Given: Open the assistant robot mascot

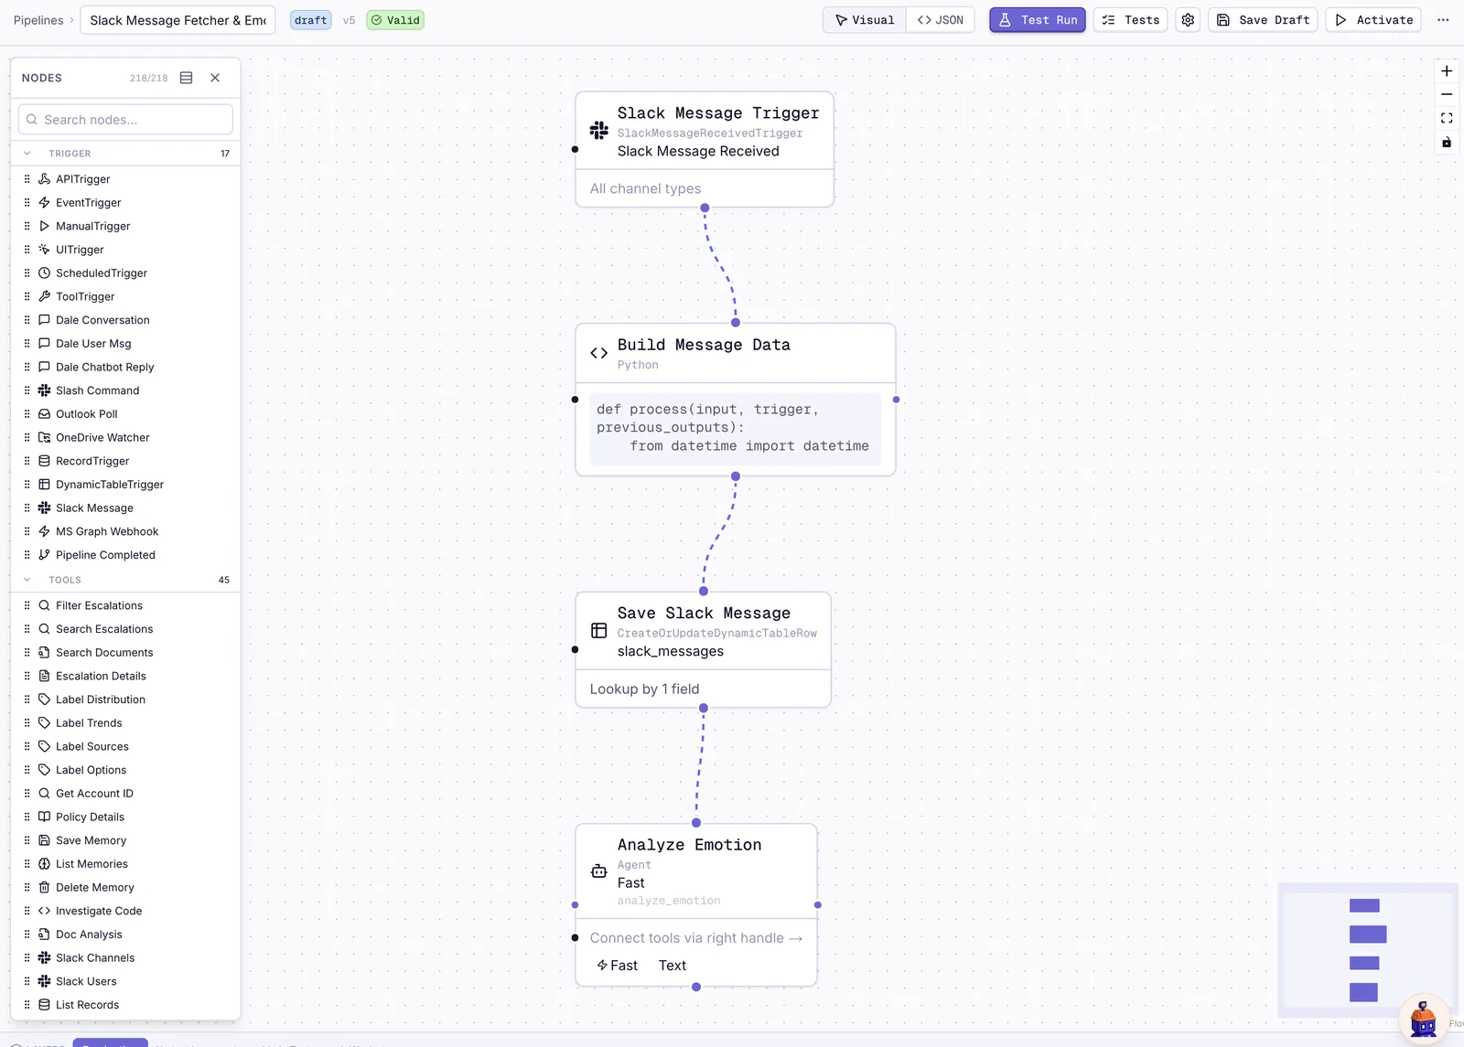Looking at the screenshot, I should pyautogui.click(x=1424, y=1019).
